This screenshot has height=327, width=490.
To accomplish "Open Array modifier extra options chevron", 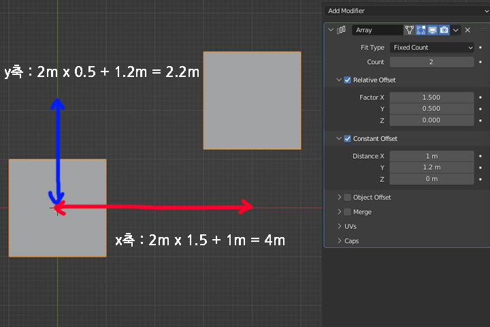I will click(455, 30).
